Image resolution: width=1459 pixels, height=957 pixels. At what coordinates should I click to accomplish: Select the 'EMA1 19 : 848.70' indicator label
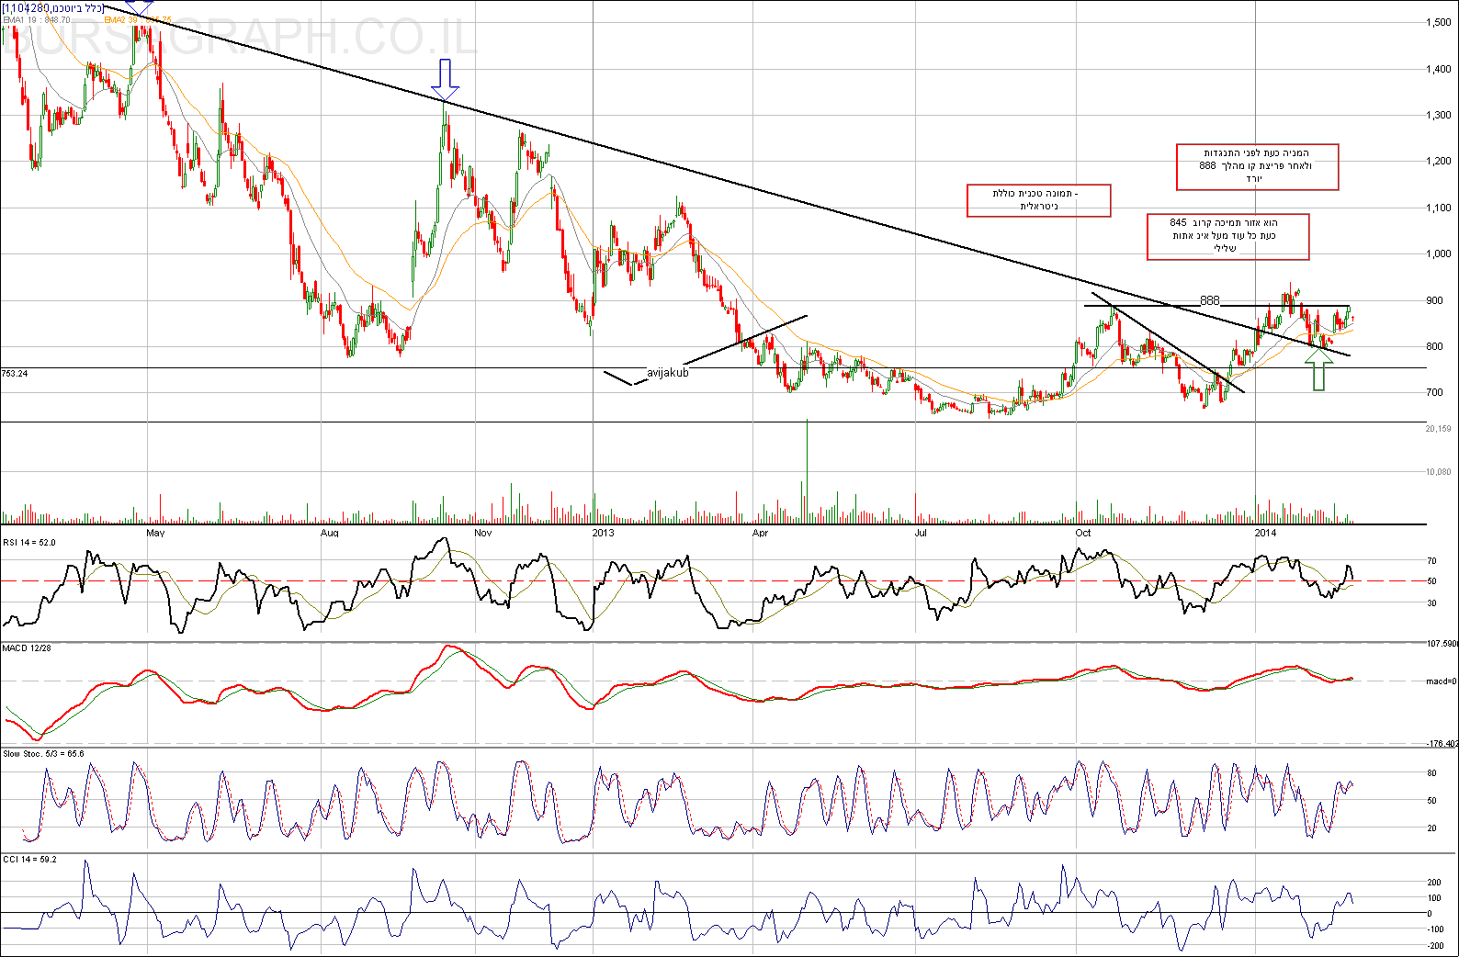[37, 19]
